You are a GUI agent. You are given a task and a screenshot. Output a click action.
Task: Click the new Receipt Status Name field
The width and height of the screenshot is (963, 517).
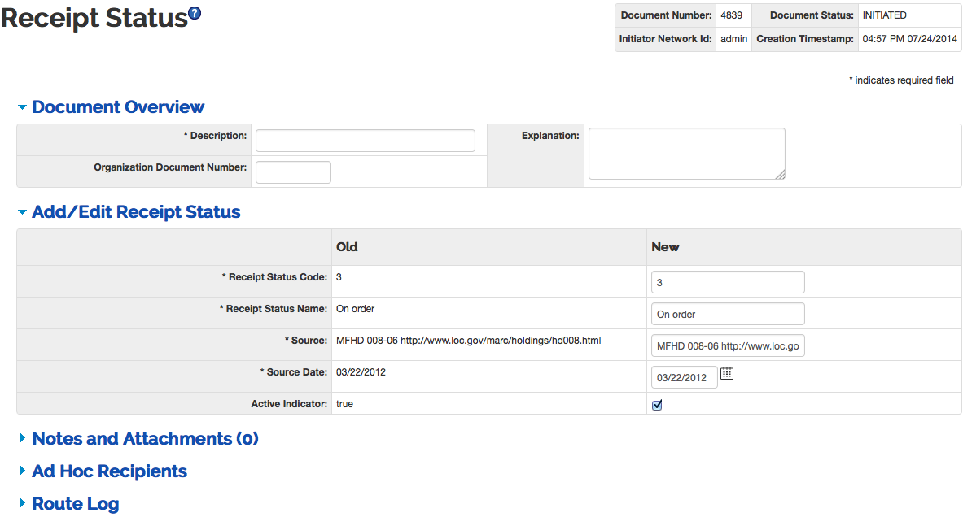pyautogui.click(x=727, y=314)
